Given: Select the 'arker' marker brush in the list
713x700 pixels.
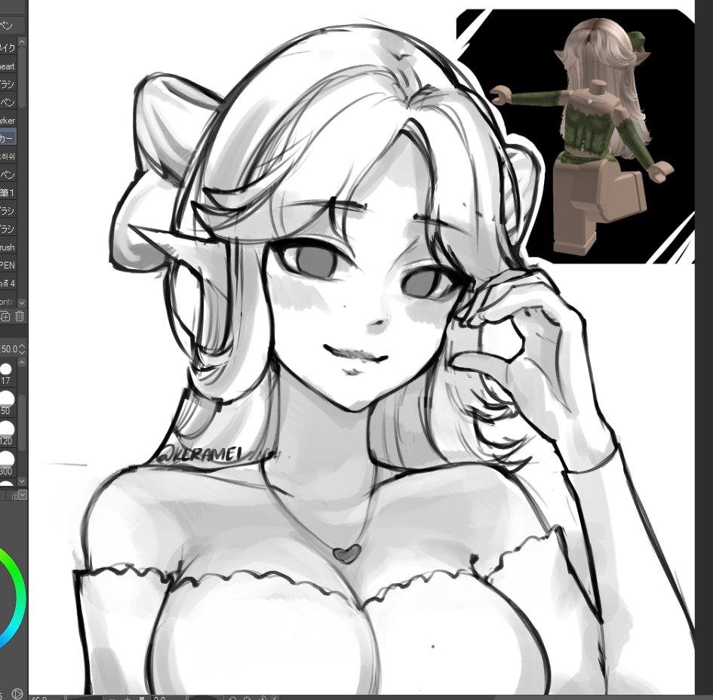Looking at the screenshot, I should pos(8,121).
